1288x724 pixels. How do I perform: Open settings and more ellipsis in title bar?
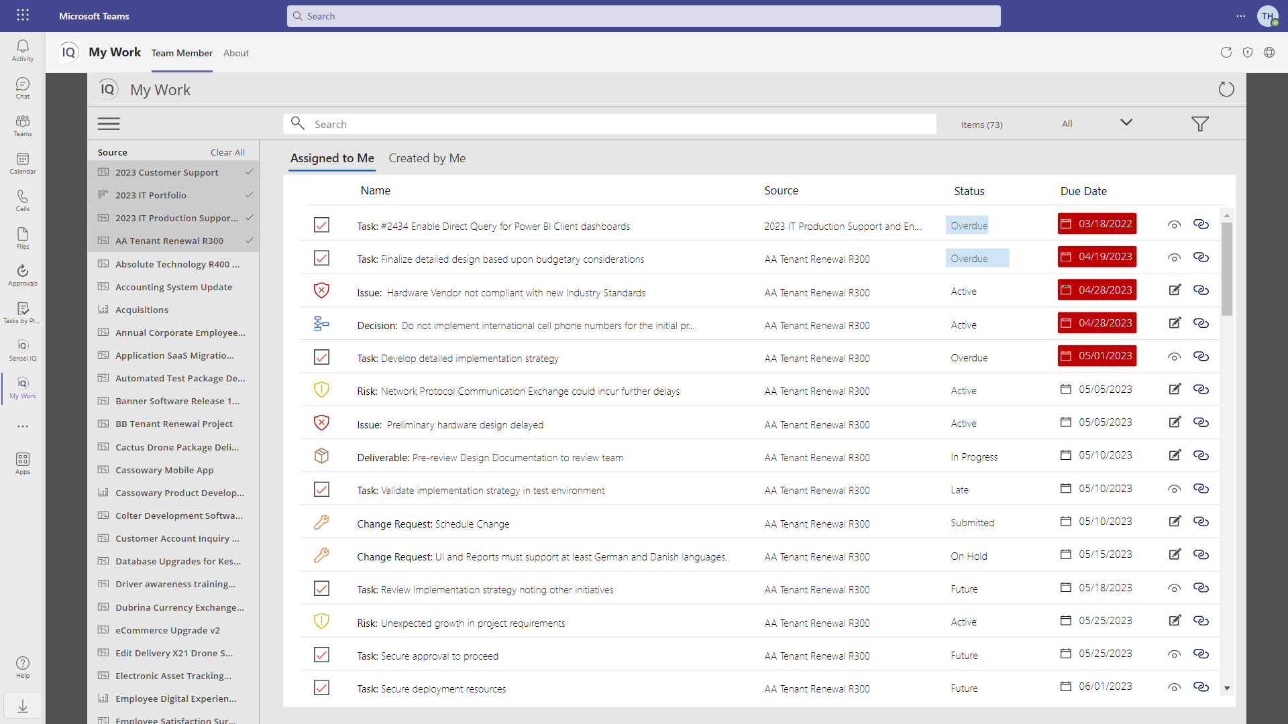[x=1241, y=16]
